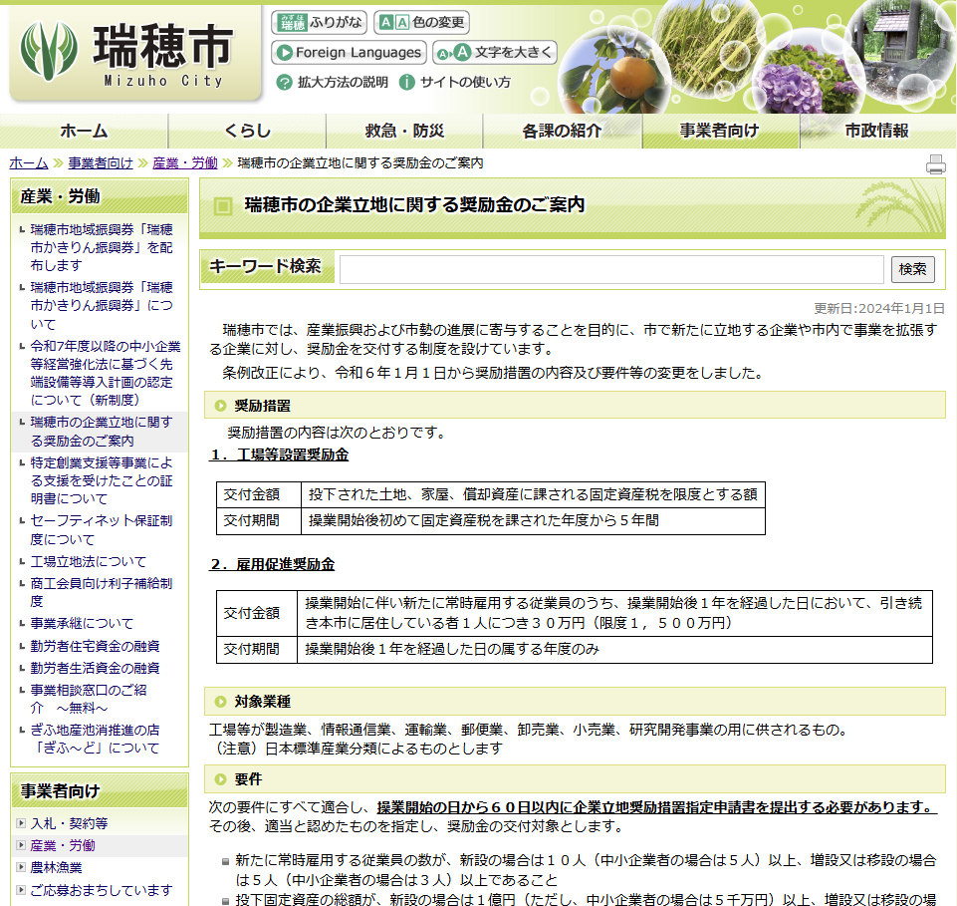Click the green info icon beside サイトの使い方
Image resolution: width=957 pixels, height=906 pixels.
click(x=407, y=82)
